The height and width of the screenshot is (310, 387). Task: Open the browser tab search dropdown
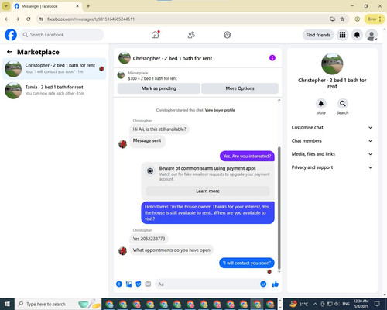(6, 6)
